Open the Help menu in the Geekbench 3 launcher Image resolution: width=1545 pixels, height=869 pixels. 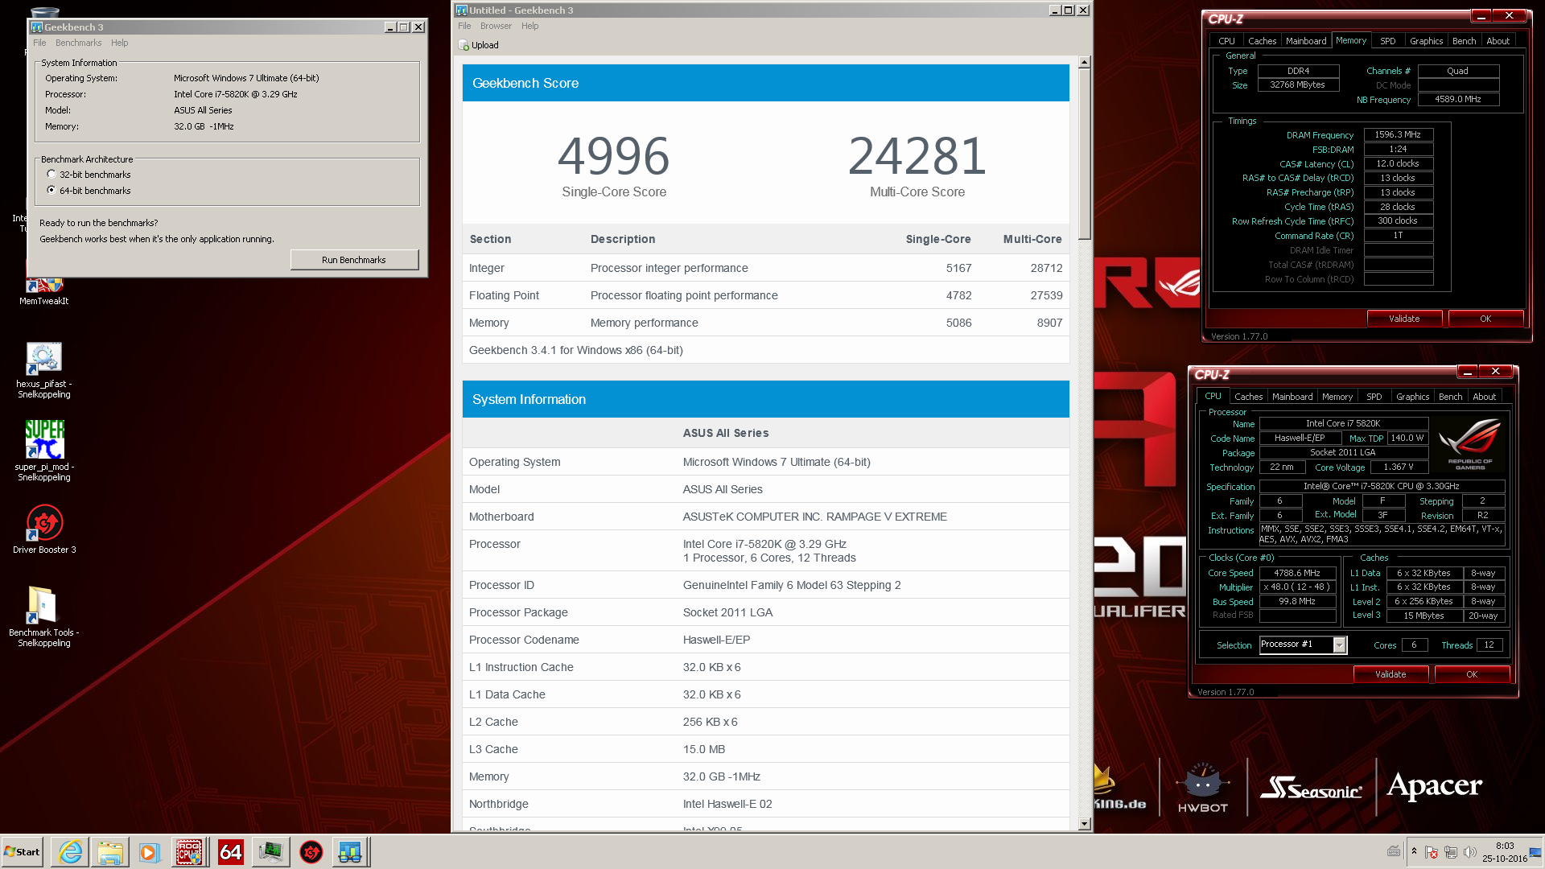pyautogui.click(x=119, y=43)
